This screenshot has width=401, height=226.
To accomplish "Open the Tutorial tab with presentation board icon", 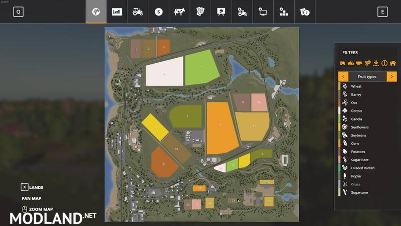I will pos(221,12).
